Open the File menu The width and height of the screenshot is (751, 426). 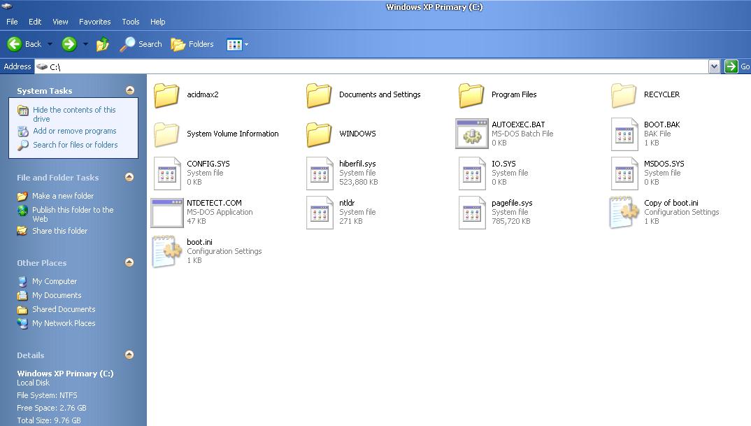point(12,22)
